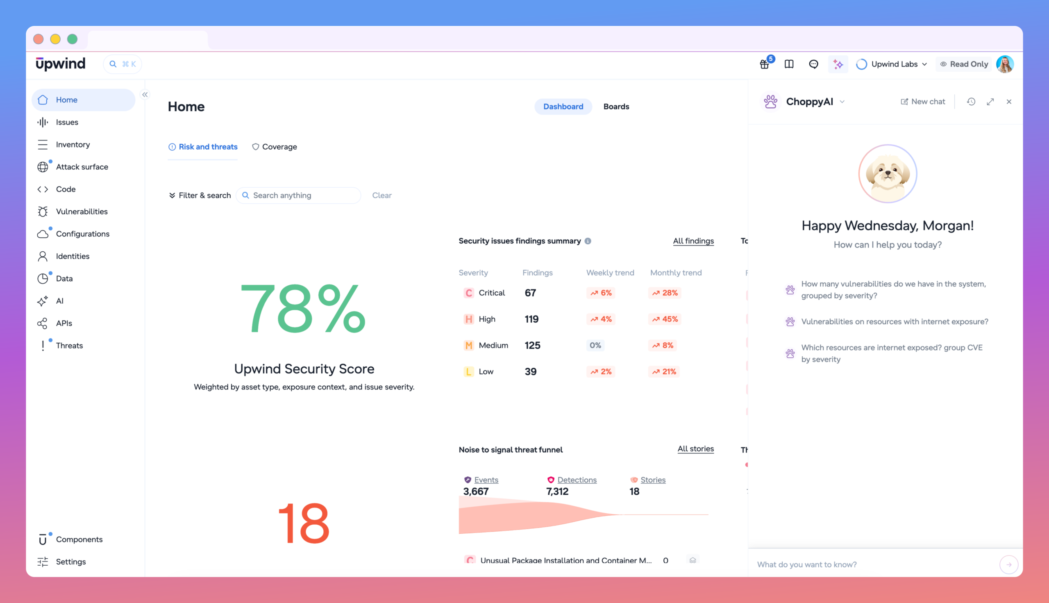
Task: Select suggestion about vulnerabilities with internet exposure
Action: point(887,322)
